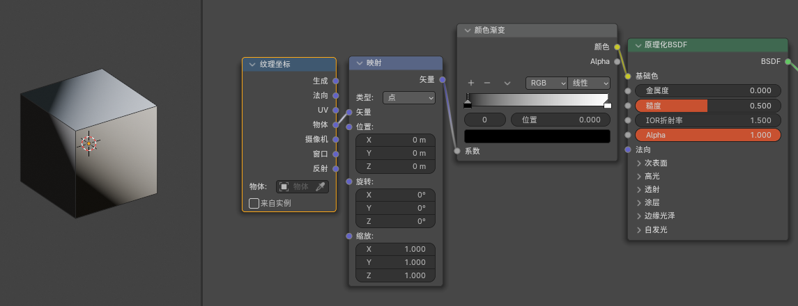Expand the 自发光 panel
The image size is (798, 306).
click(x=639, y=229)
